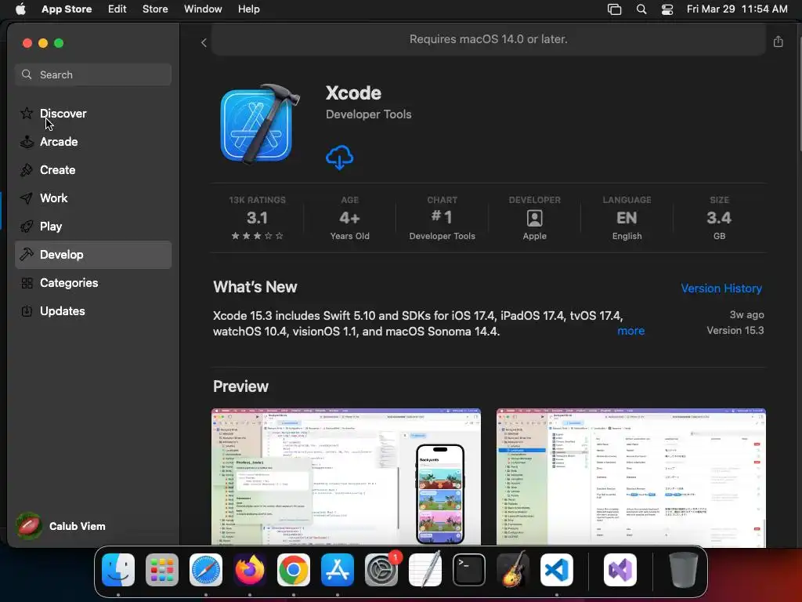Click the Updates download icon
Image resolution: width=802 pixels, height=602 pixels.
click(27, 310)
